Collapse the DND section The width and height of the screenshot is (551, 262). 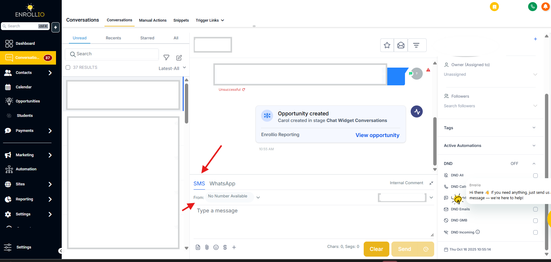pyautogui.click(x=534, y=164)
